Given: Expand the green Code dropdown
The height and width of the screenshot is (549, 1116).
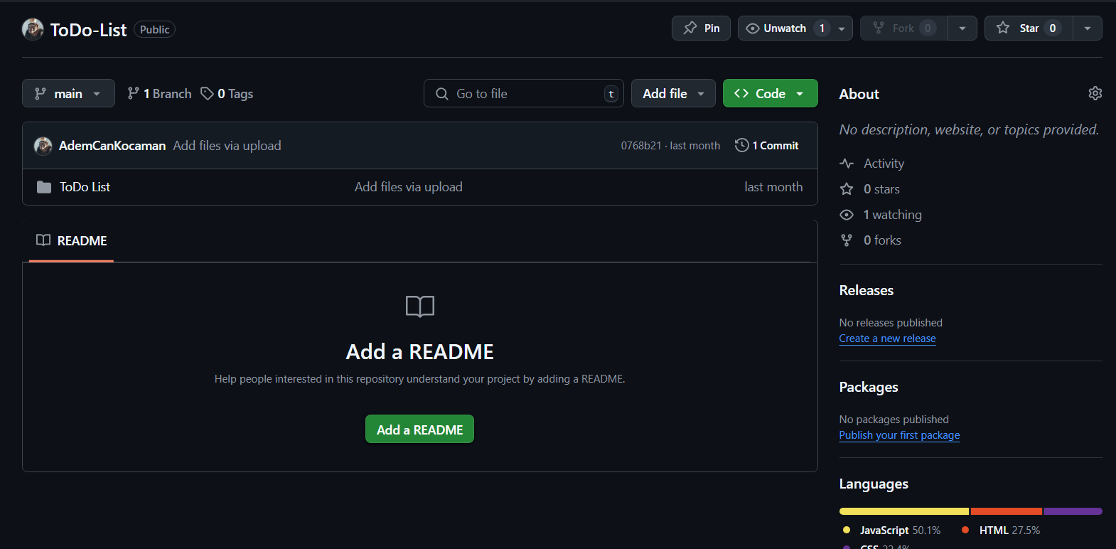Looking at the screenshot, I should tap(770, 93).
